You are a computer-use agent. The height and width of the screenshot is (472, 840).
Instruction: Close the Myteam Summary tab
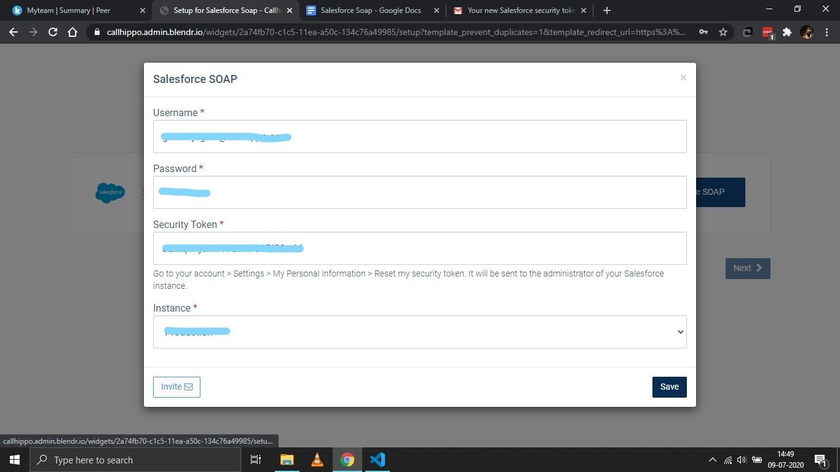(x=143, y=10)
